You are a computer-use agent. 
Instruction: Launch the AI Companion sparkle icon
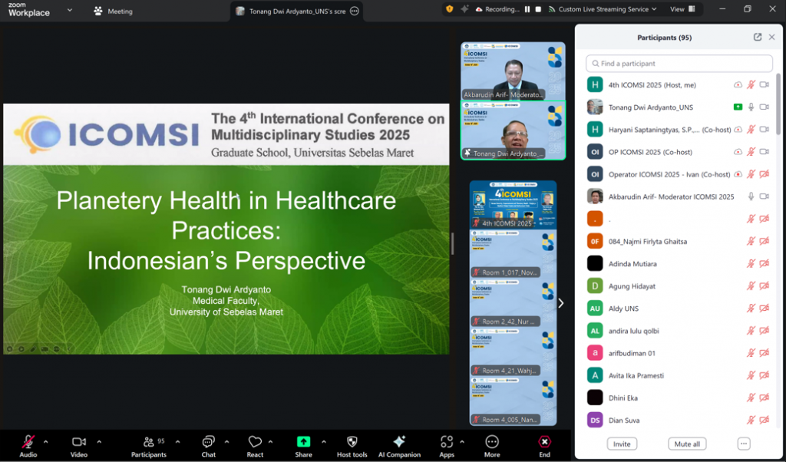[x=399, y=442]
